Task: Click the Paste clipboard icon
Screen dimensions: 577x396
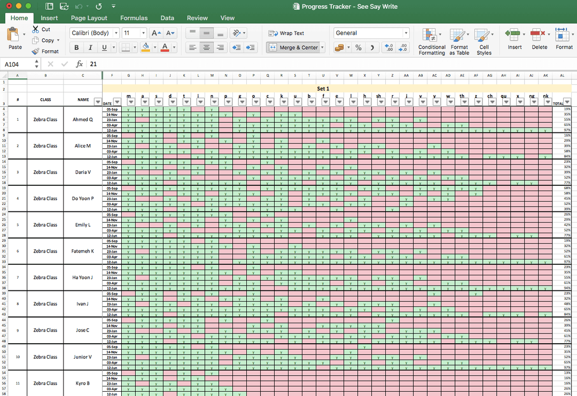Action: tap(13, 35)
